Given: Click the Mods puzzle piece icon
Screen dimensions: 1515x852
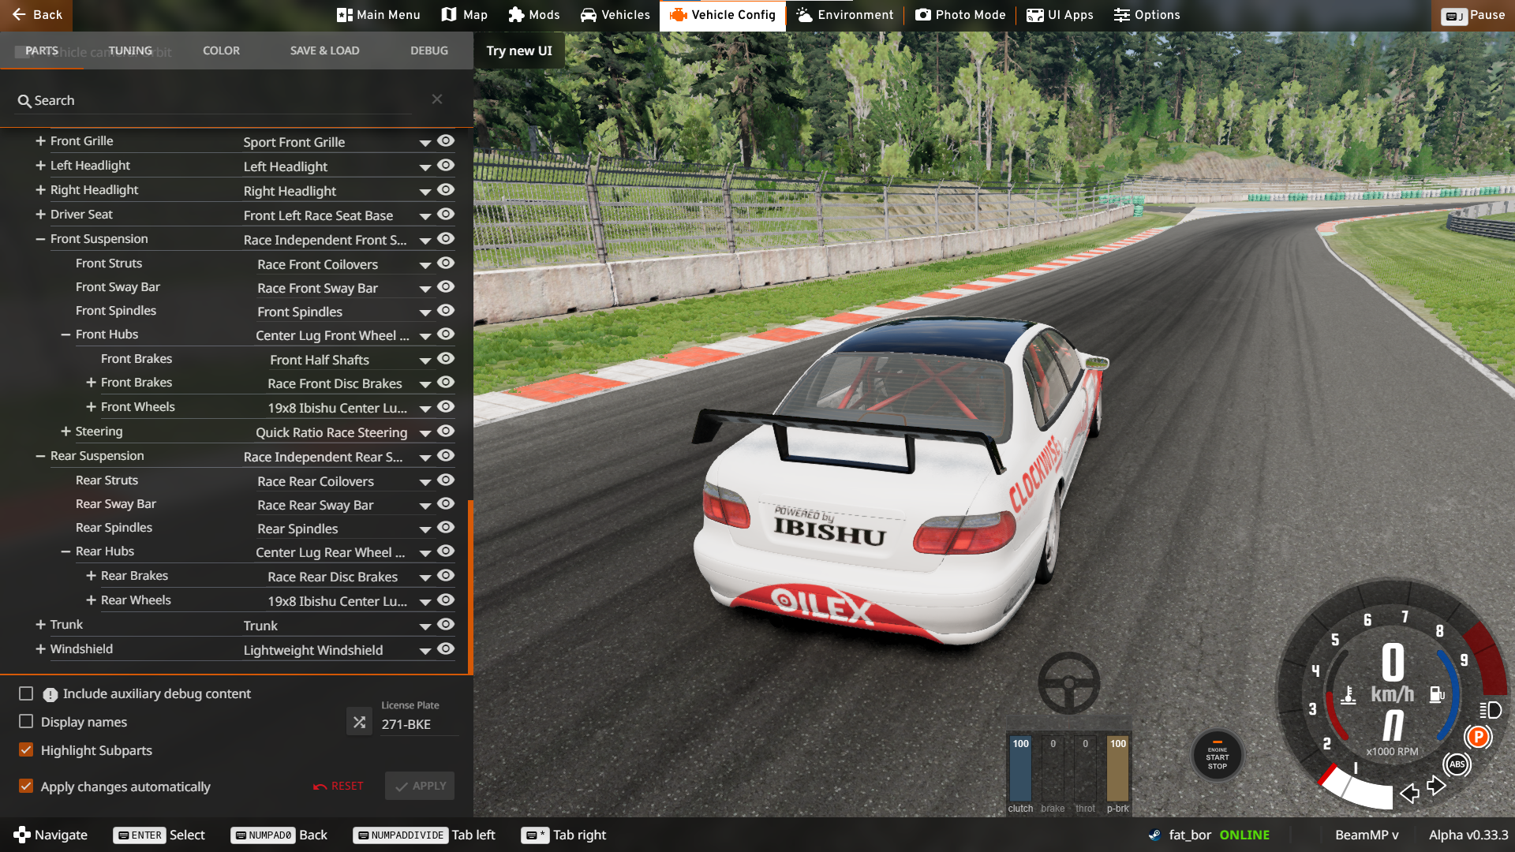Looking at the screenshot, I should (516, 15).
